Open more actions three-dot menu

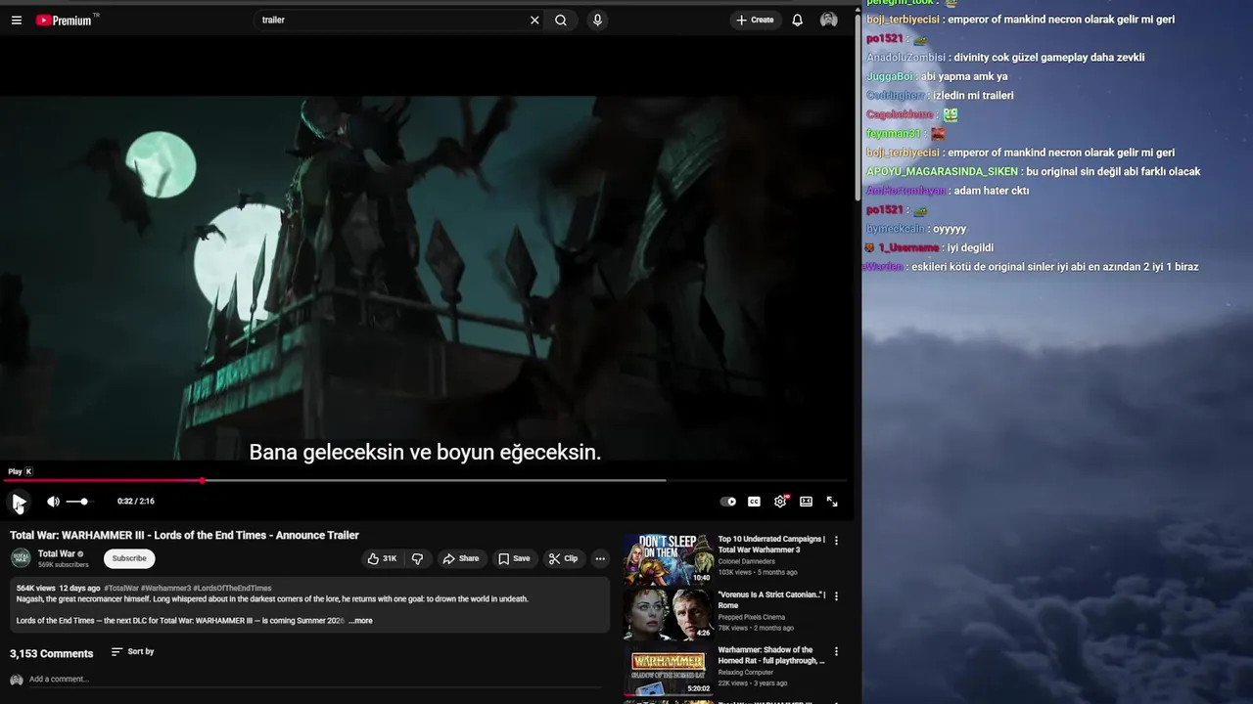pos(600,558)
